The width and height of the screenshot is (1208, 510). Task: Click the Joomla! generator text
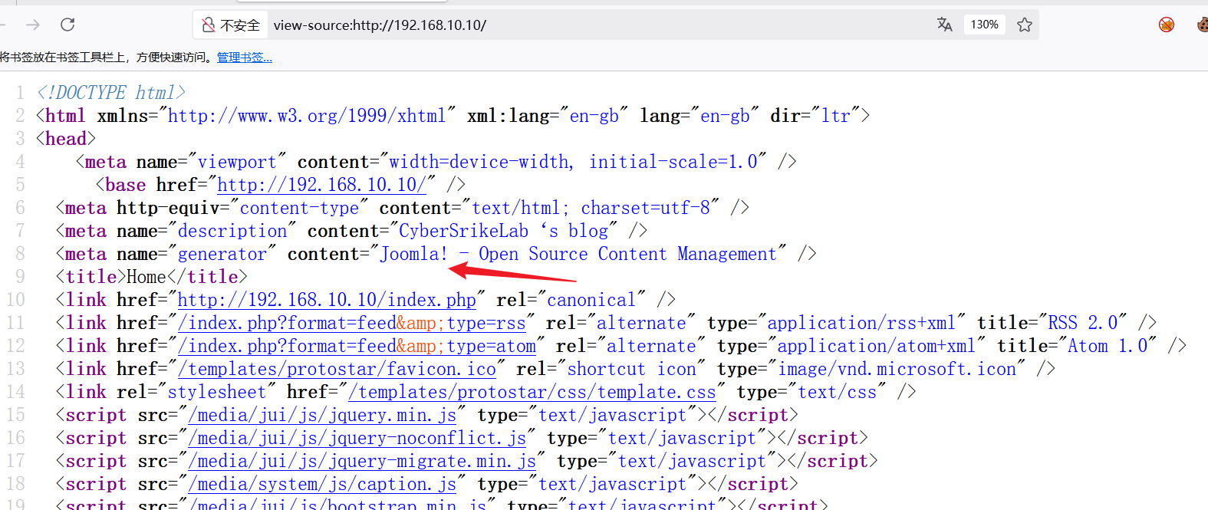click(413, 254)
